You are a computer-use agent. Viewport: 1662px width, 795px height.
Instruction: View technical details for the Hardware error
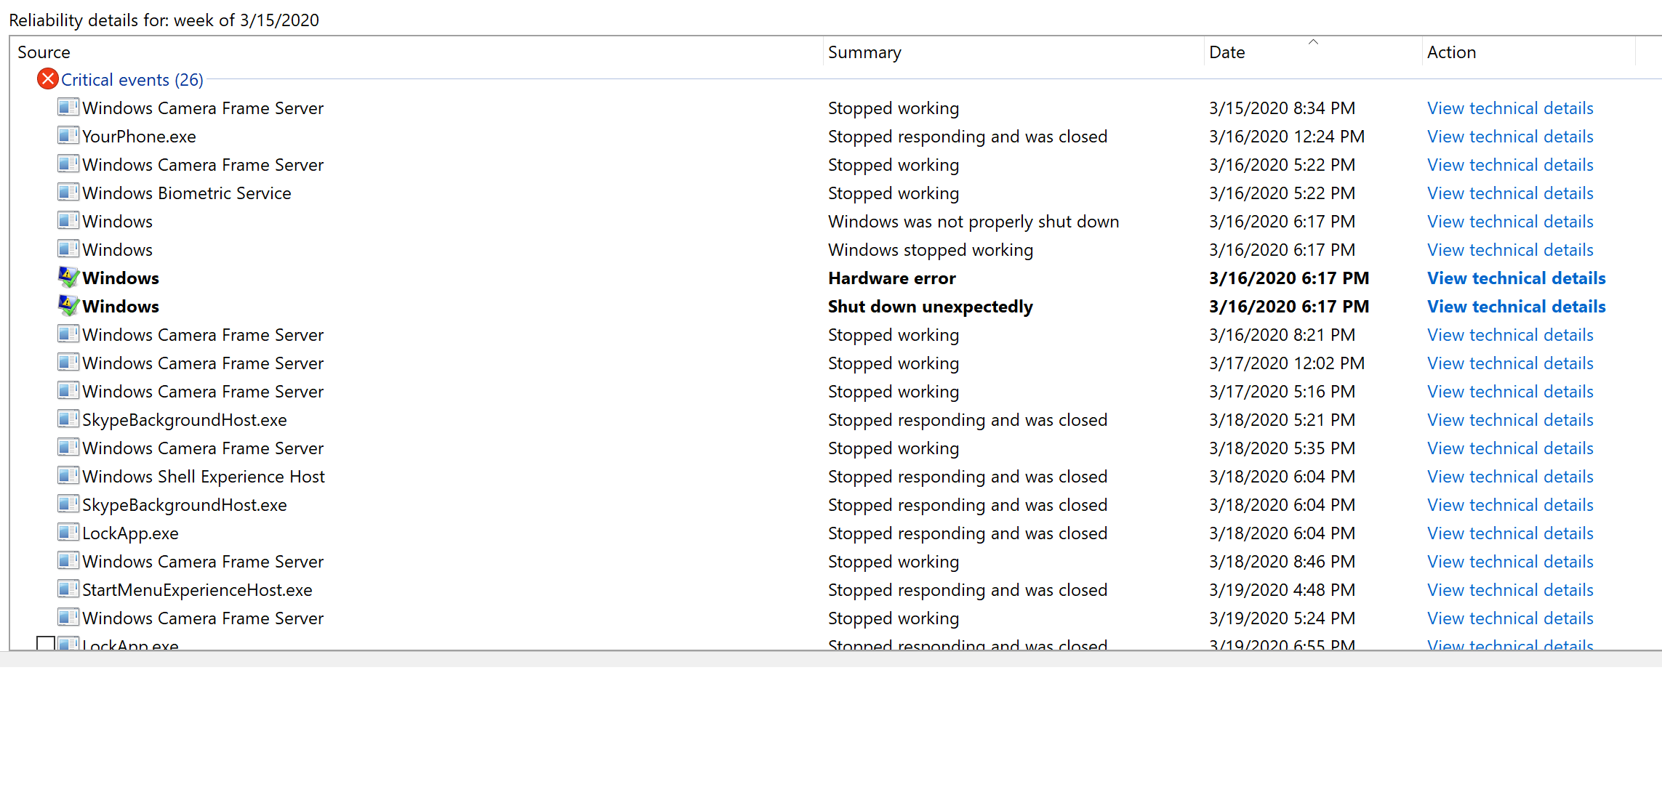click(1516, 278)
